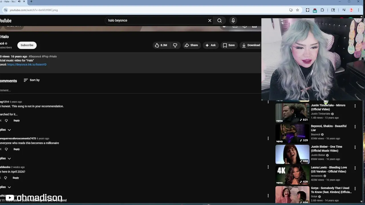Screen dimensions: 365x205
Task: Visit the Justin Bieber channel name
Action: point(318,155)
